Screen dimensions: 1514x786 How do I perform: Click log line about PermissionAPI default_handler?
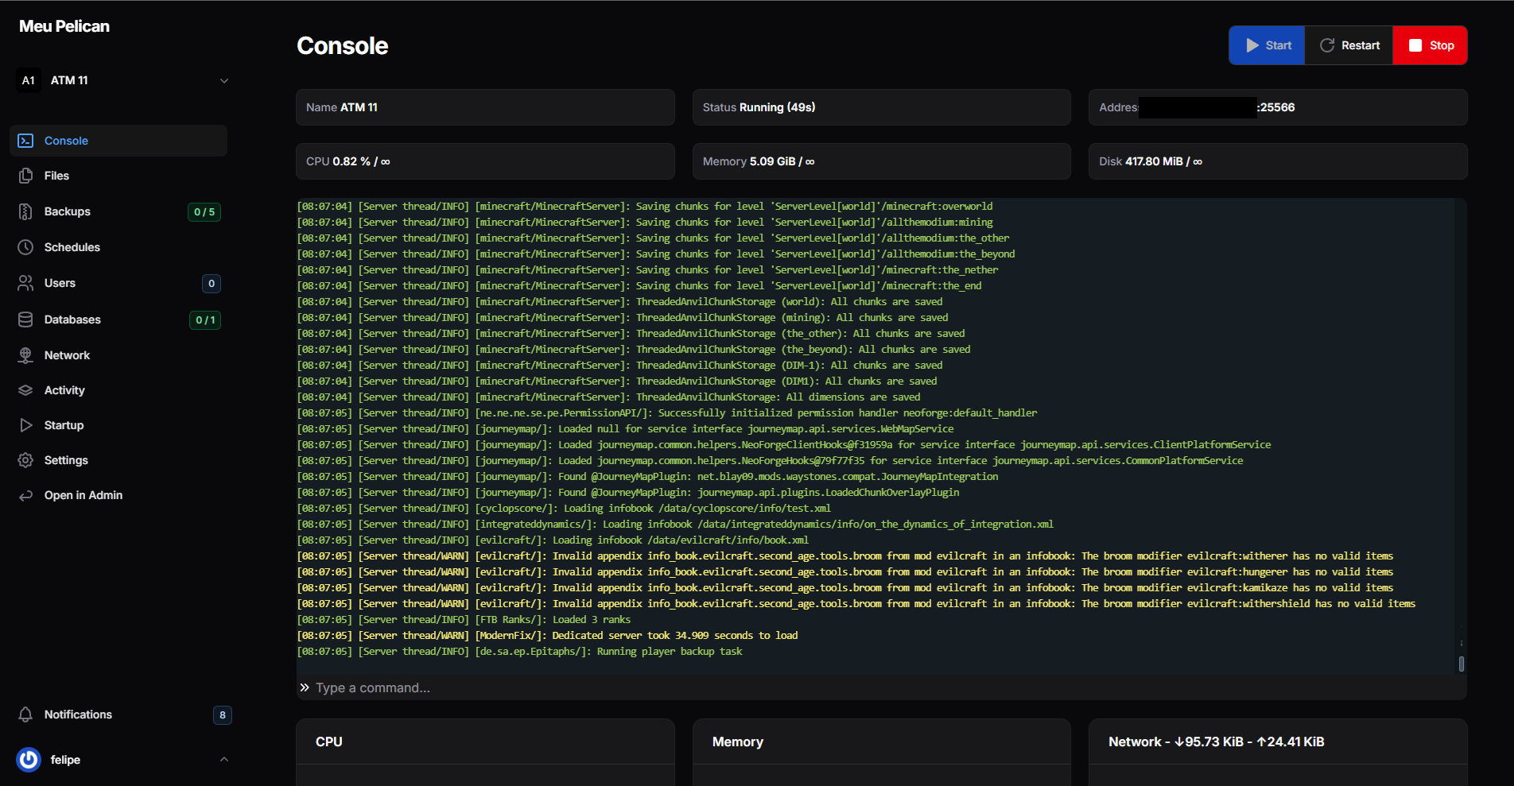tap(667, 413)
